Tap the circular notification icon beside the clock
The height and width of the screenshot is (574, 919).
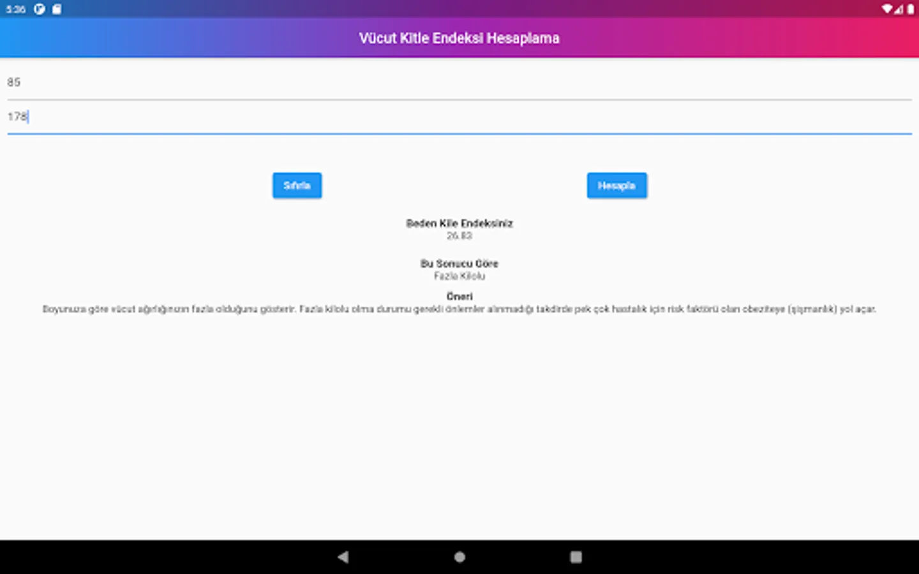40,9
